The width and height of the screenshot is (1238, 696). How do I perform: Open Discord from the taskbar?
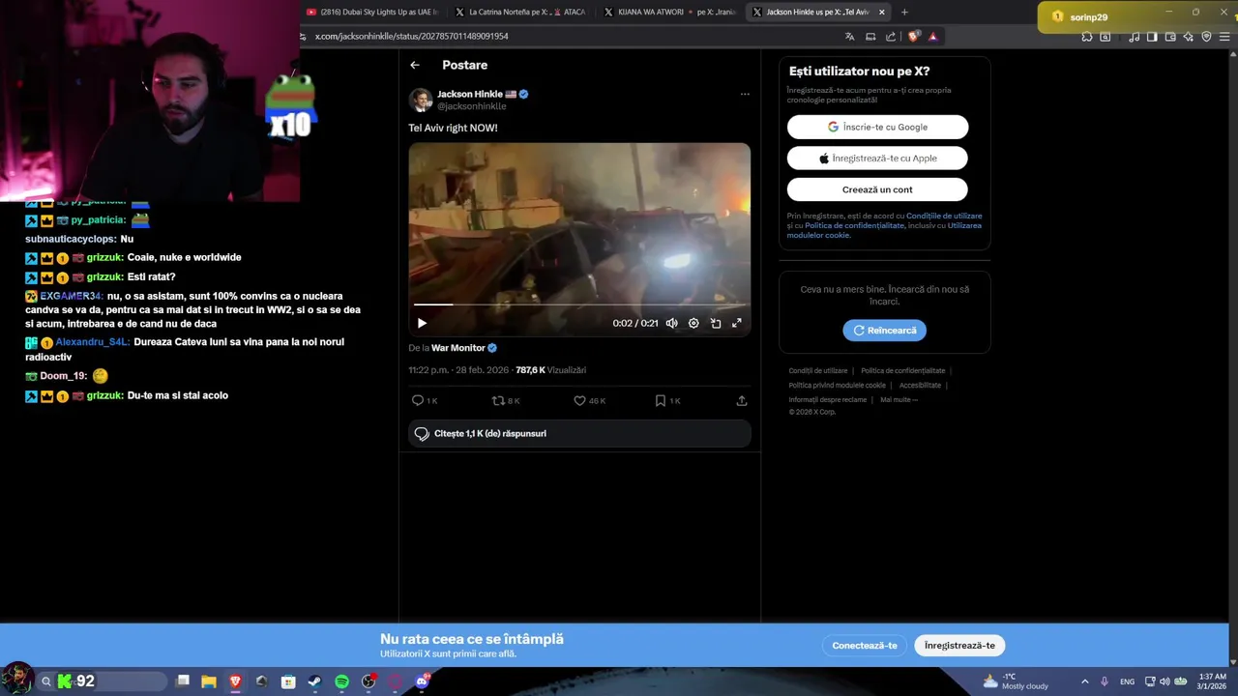pos(422,681)
